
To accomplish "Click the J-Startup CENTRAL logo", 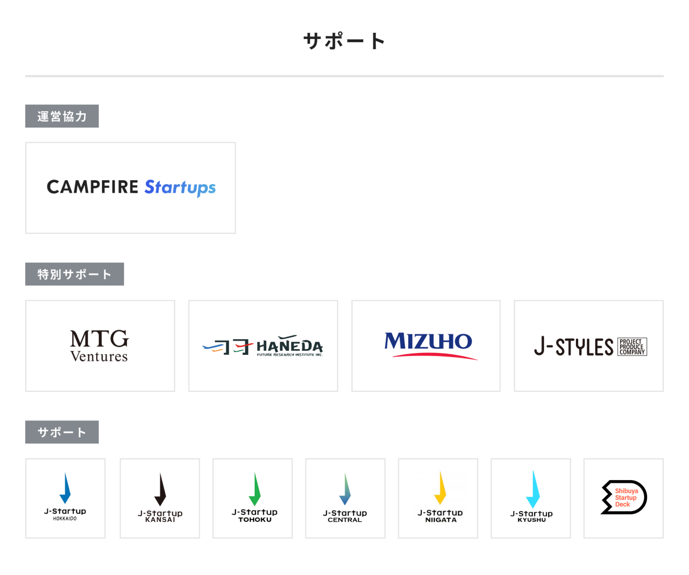I will click(x=345, y=498).
